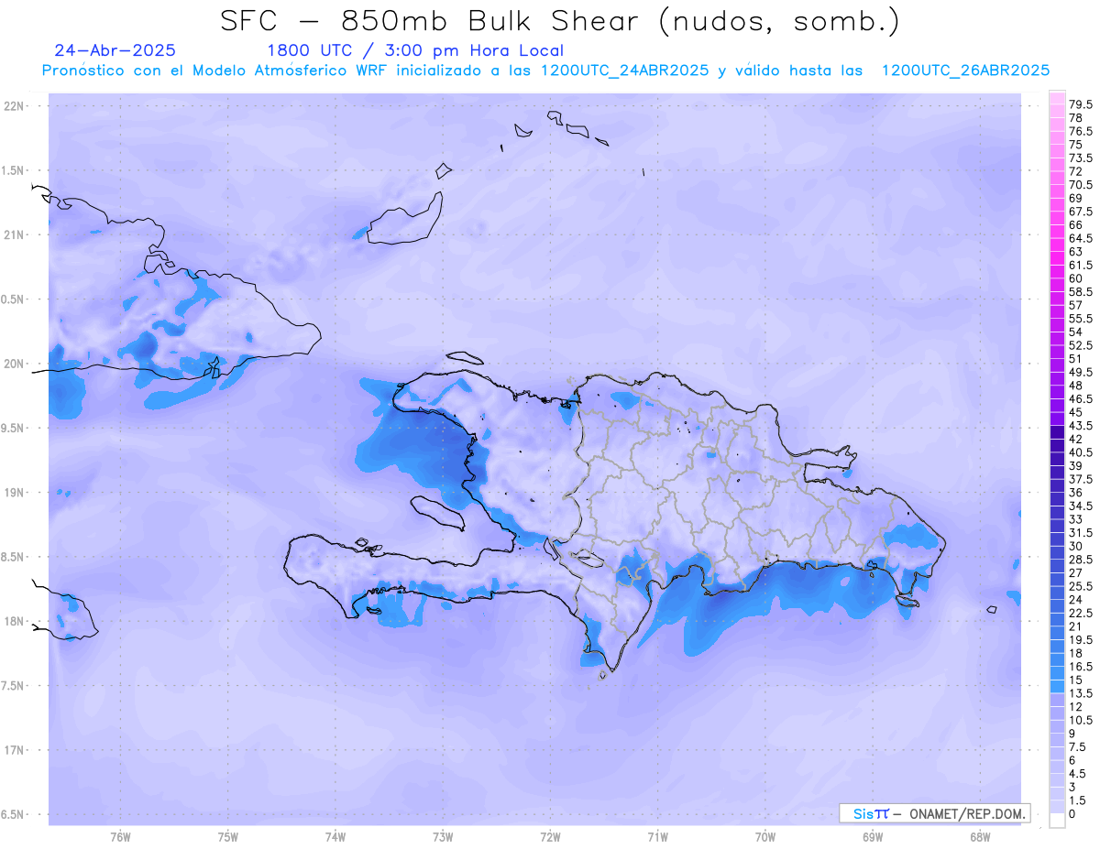Pick the magenta legend band between 60 and 61.5

pos(1057,271)
